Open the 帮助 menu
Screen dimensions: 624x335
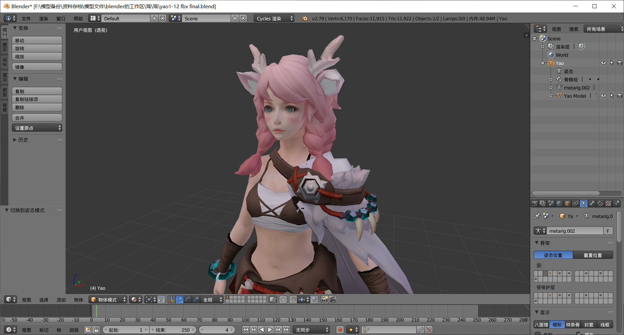[78, 18]
